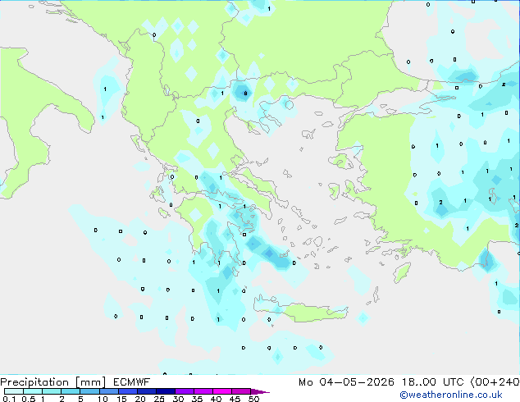Image resolution: width=520 pixels, height=402 pixels.
Task: Click the ECMWF model label
Action: [131, 382]
